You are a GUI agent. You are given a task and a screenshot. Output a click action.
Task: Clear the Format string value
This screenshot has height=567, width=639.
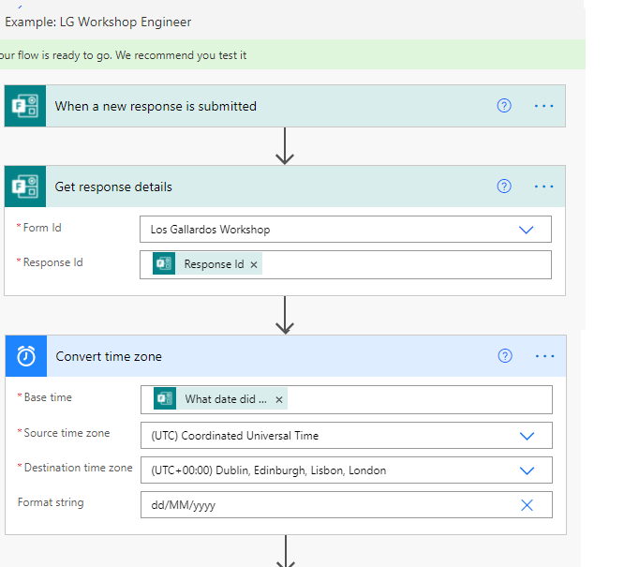click(x=527, y=505)
